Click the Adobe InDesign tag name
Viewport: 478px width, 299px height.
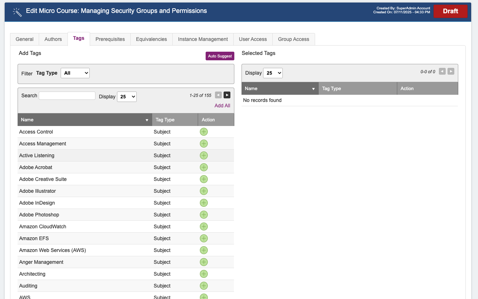[37, 203]
